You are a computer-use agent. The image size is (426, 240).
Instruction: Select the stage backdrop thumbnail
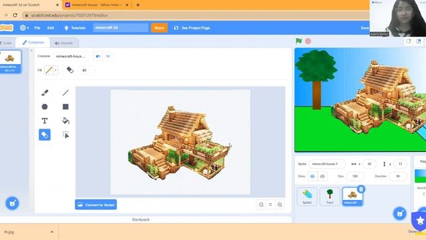[x=420, y=176]
